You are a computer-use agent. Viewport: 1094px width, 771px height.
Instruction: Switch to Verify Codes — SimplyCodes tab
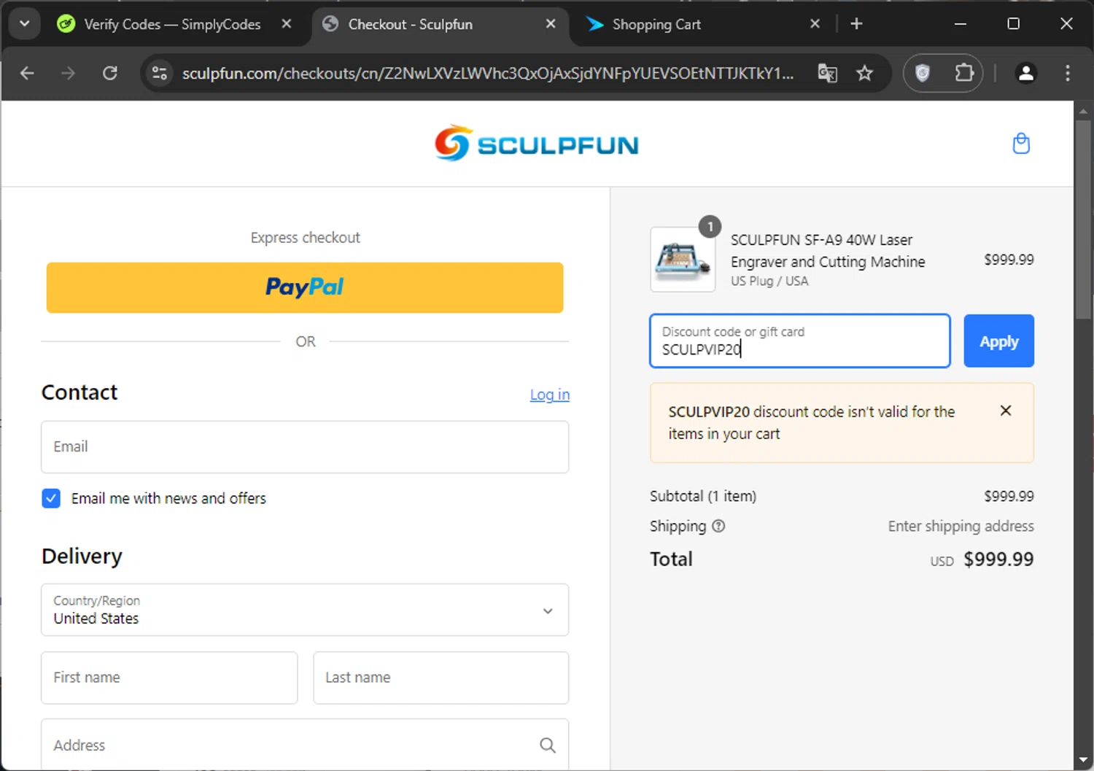coord(172,24)
